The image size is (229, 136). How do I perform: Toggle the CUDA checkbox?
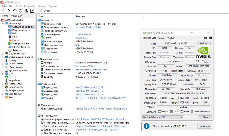171,112
